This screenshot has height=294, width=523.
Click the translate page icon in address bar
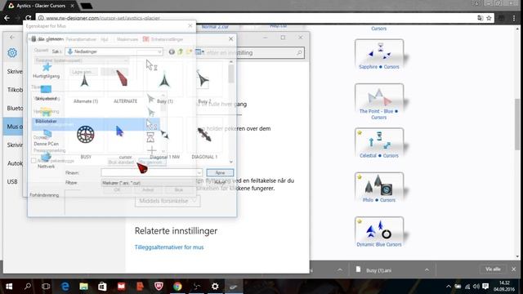tap(481, 18)
